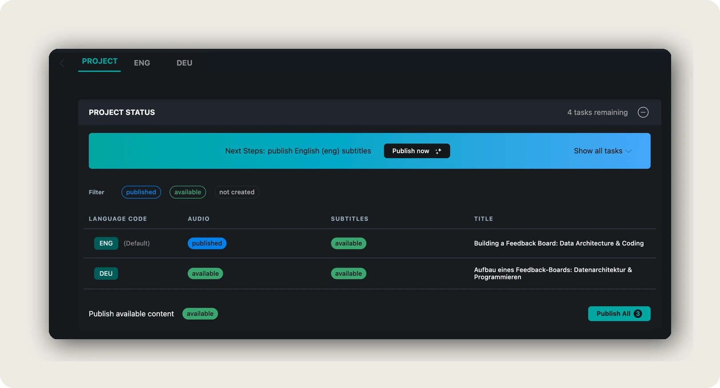Click the AUDIO column header
The image size is (720, 388).
[x=199, y=219]
